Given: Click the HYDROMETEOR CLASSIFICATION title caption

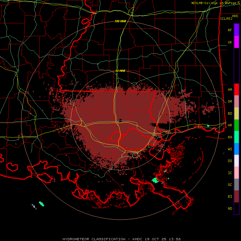Looking at the screenshot, I should (x=94, y=239).
